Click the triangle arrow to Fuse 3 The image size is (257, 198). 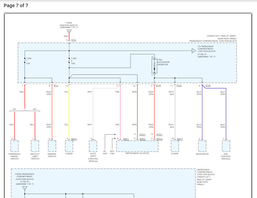pyautogui.click(x=194, y=51)
